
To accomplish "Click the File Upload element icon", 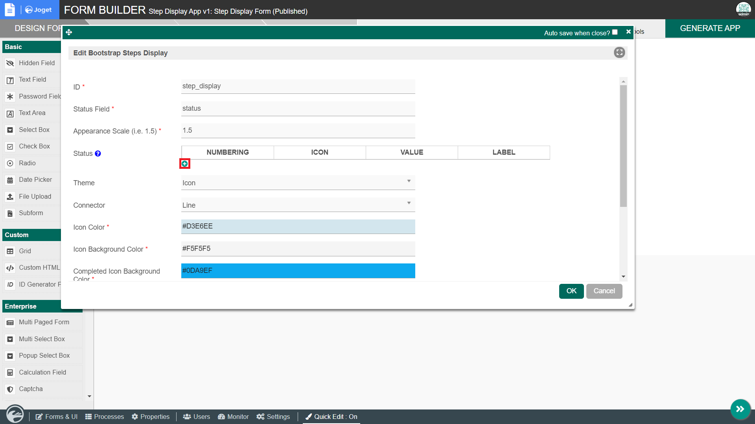I will (10, 197).
